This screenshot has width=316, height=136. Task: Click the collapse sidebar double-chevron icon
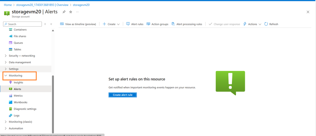[x=51, y=24]
